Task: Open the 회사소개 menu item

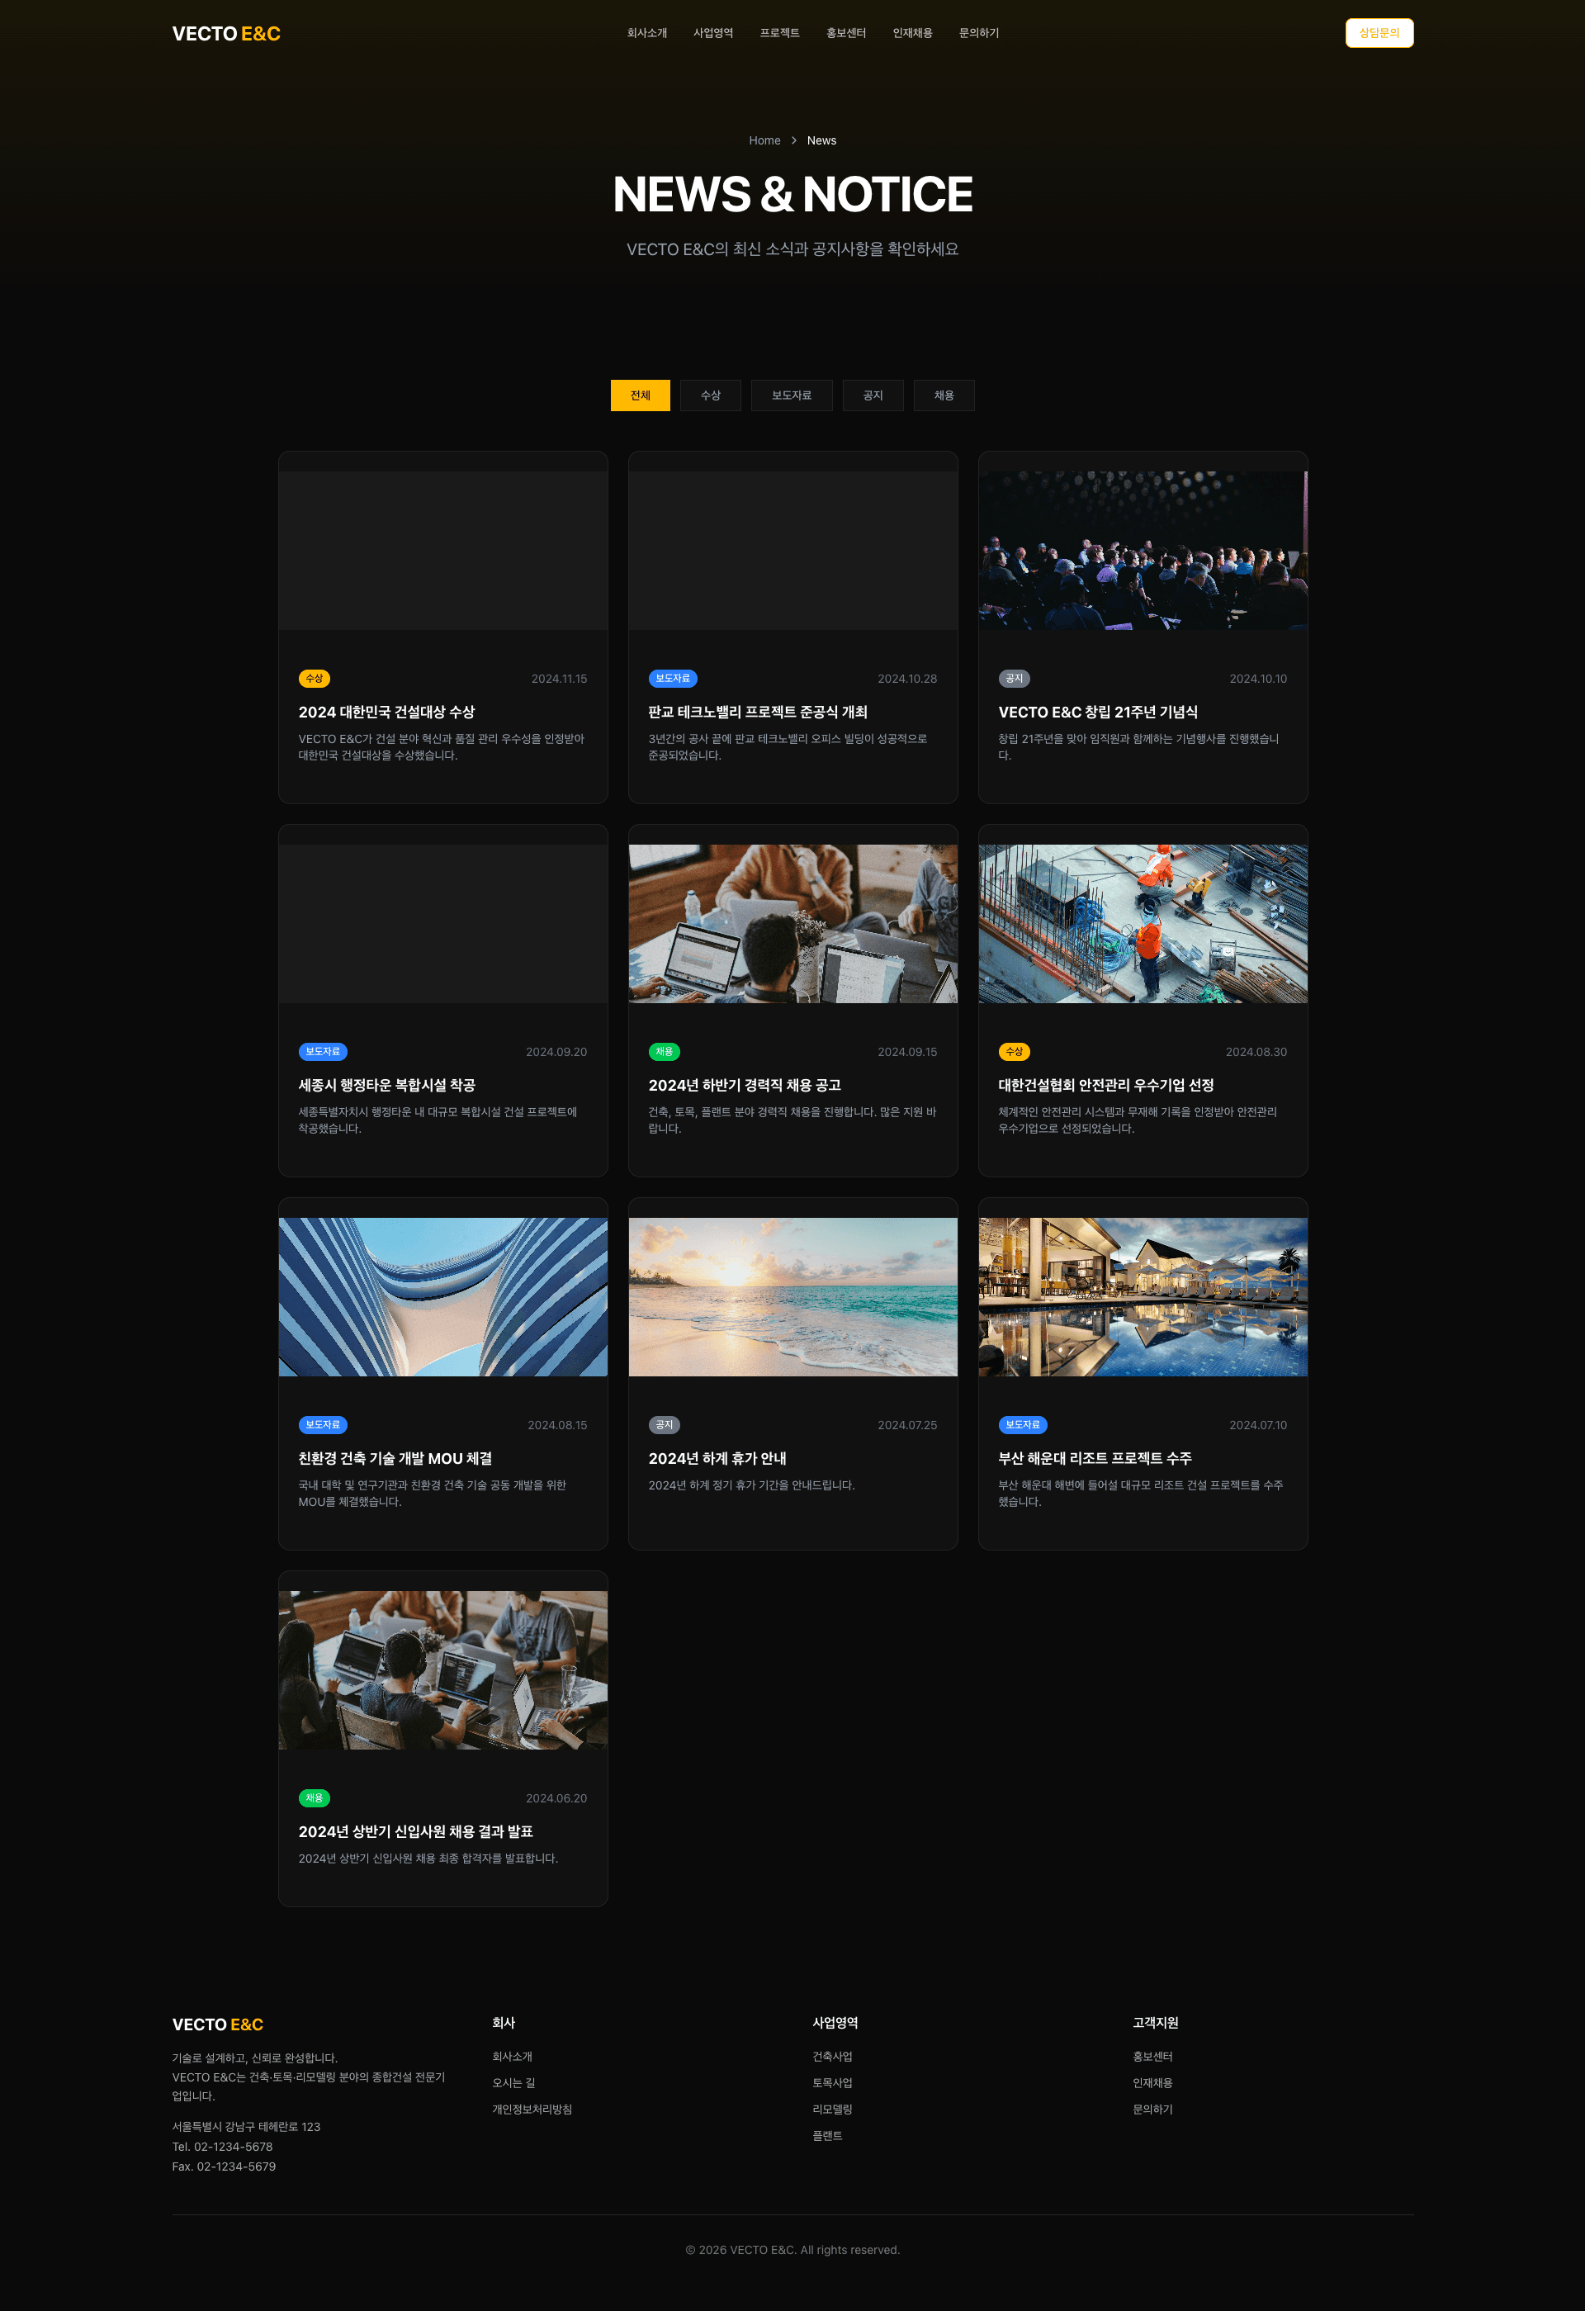Action: pyautogui.click(x=646, y=33)
